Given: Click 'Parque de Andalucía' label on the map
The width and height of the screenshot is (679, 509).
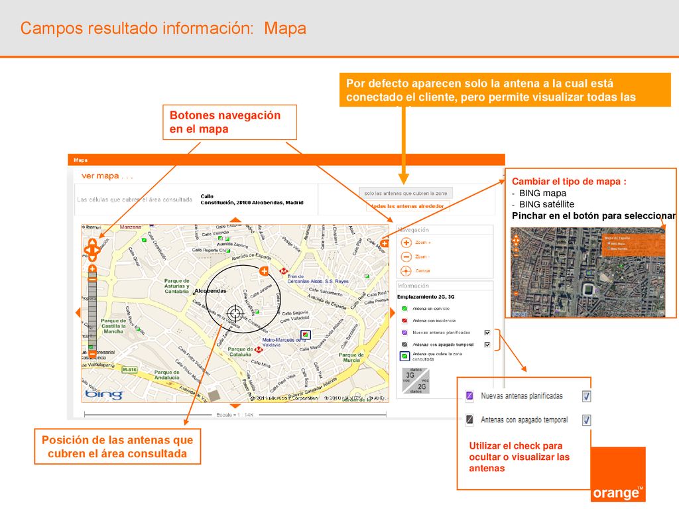Looking at the screenshot, I should tap(166, 375).
